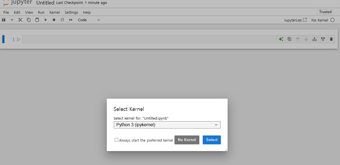The image size is (340, 165).
Task: Move the cell up with the arrow icon
Action: pyautogui.click(x=298, y=39)
